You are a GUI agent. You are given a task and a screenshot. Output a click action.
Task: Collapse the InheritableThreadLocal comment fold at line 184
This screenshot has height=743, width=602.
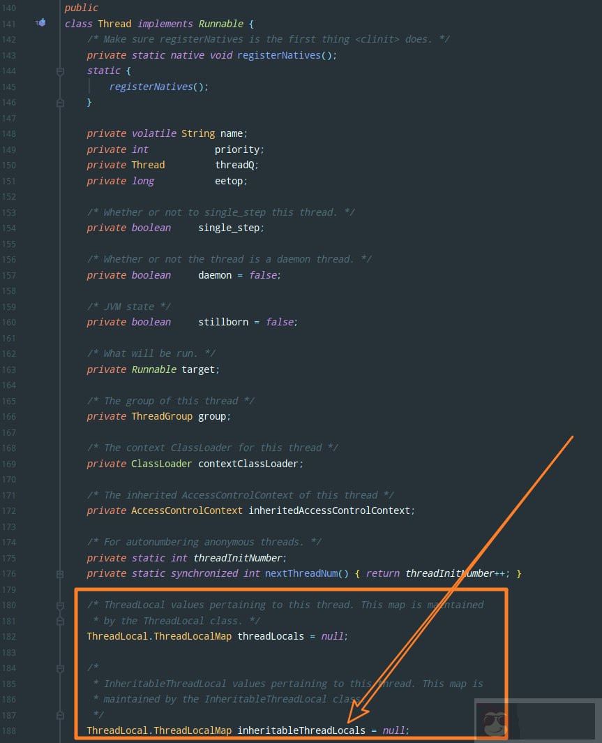click(x=60, y=668)
